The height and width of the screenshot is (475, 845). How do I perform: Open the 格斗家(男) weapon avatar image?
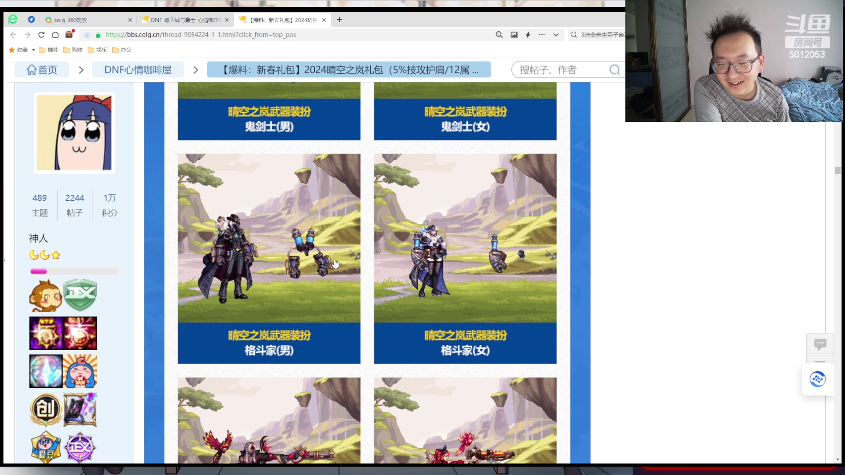pyautogui.click(x=269, y=238)
